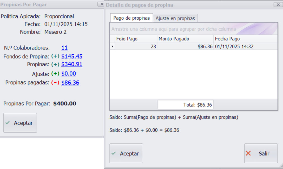Open the Fondos de Propina $145.45 link
This screenshot has width=283, height=169.
click(72, 57)
